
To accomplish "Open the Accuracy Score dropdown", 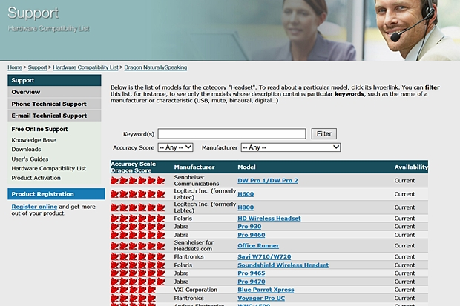I will pos(175,147).
